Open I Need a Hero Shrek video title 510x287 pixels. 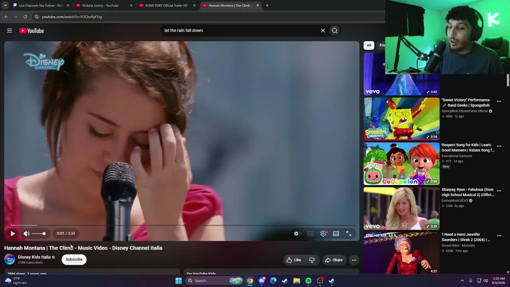tap(466, 237)
